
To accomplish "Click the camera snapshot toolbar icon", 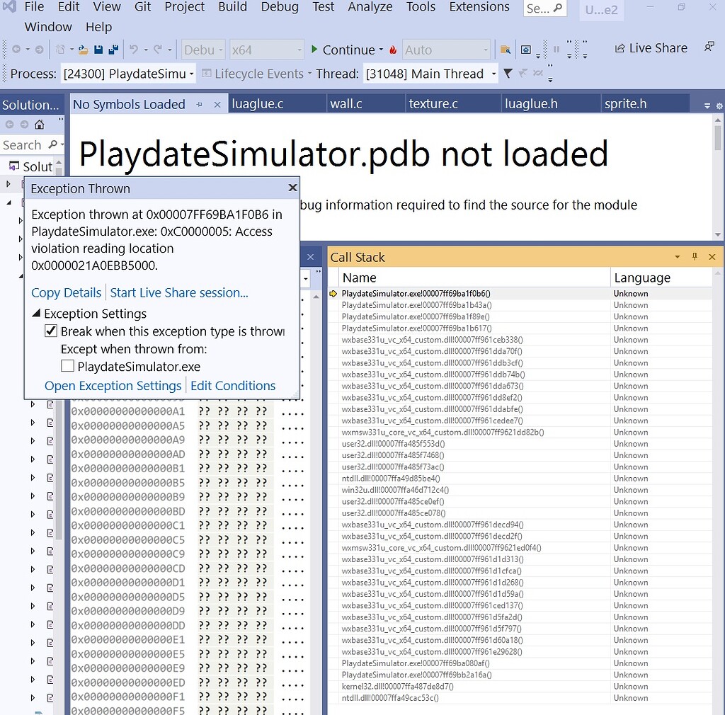I will (x=526, y=50).
